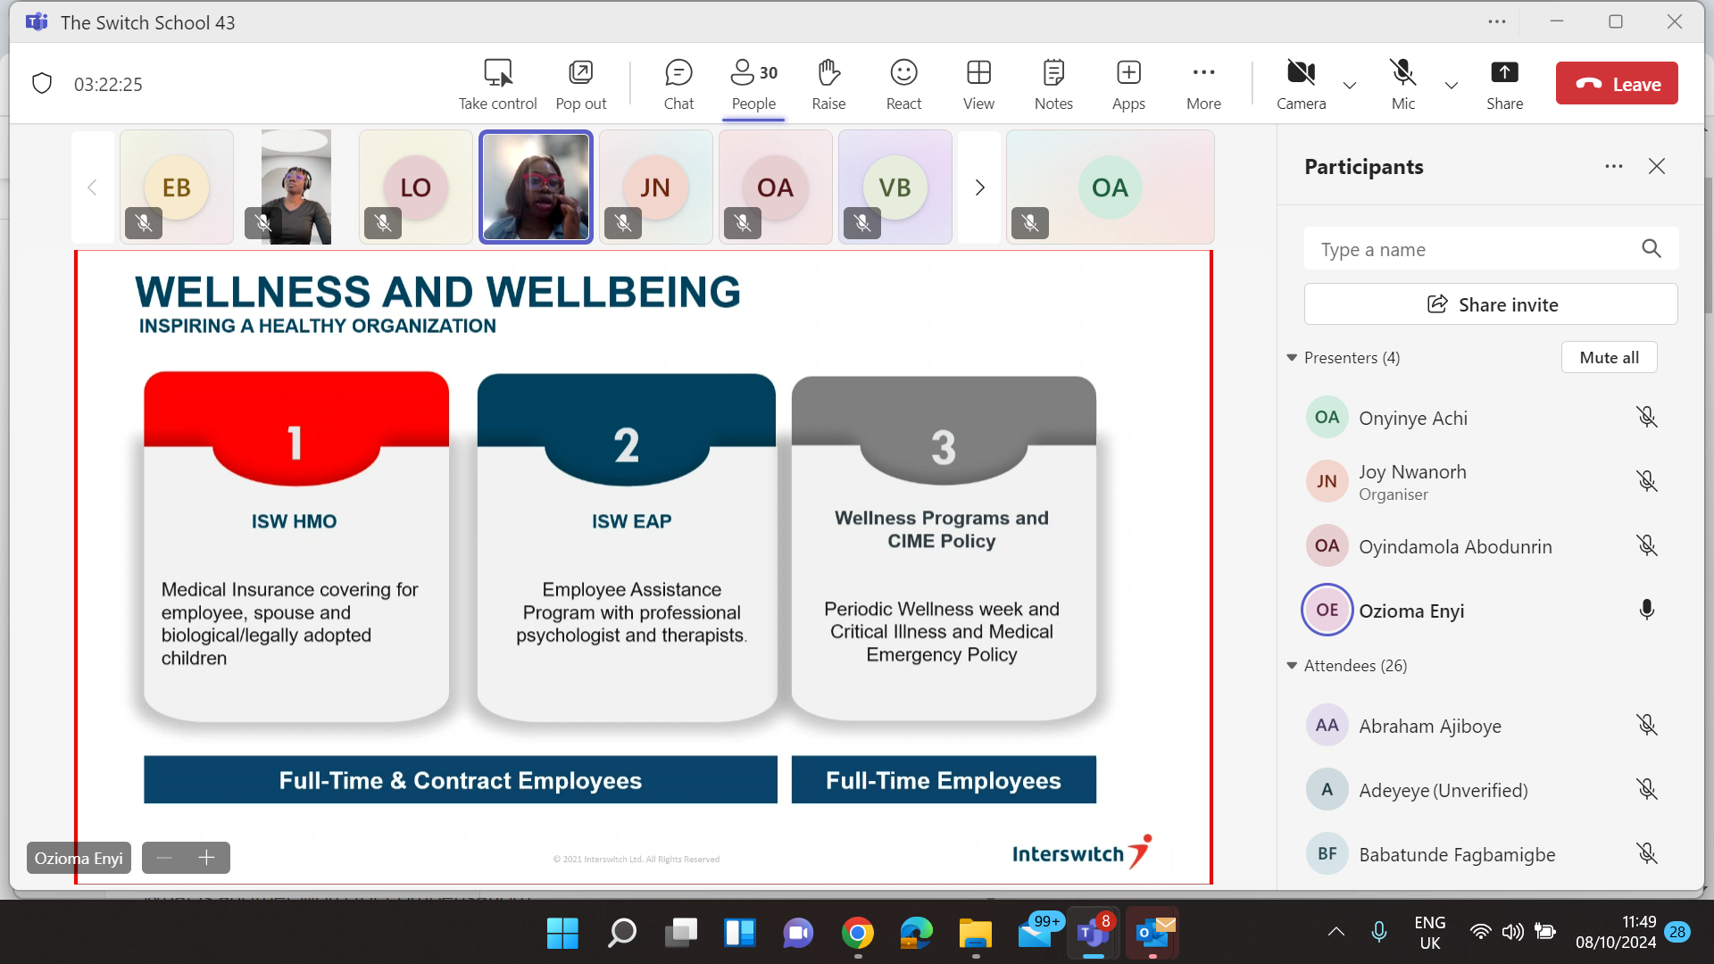Open camera options dropdown arrow
The height and width of the screenshot is (964, 1714).
click(1350, 86)
